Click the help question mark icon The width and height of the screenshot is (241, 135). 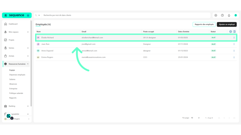pyautogui.click(x=236, y=15)
